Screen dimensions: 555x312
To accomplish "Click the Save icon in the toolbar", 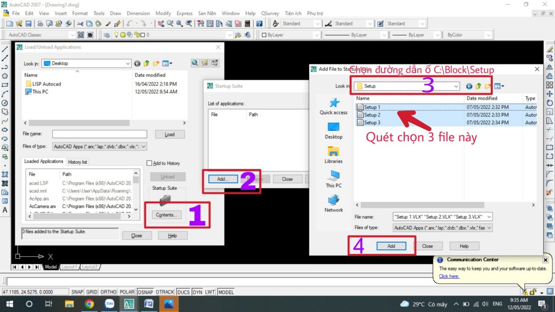I will pos(28,24).
